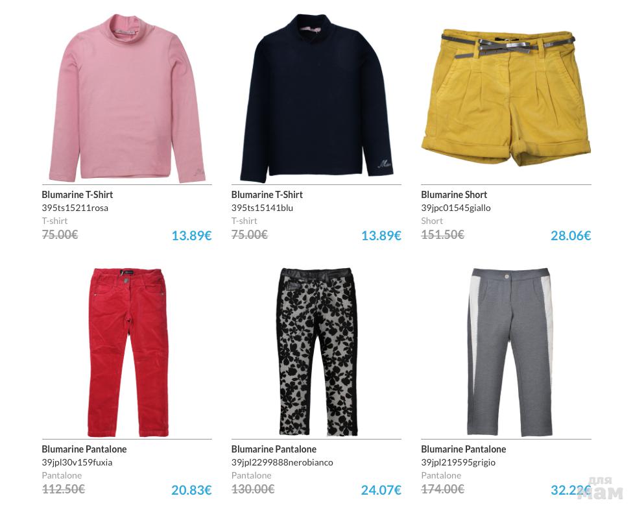Open item 39jpl2299888nerobianco

(x=282, y=462)
